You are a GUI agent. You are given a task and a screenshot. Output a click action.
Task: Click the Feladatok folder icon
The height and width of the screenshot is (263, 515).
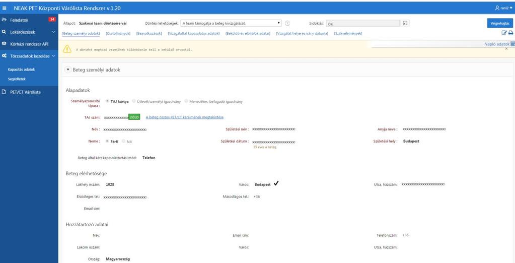click(4, 20)
